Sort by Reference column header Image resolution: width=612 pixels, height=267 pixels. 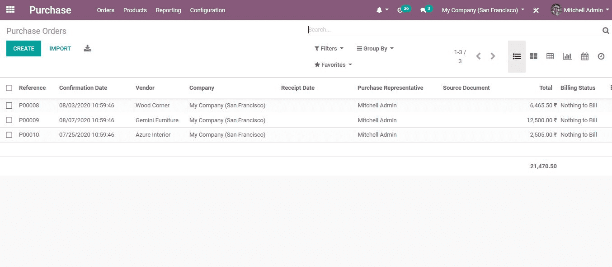pos(32,87)
